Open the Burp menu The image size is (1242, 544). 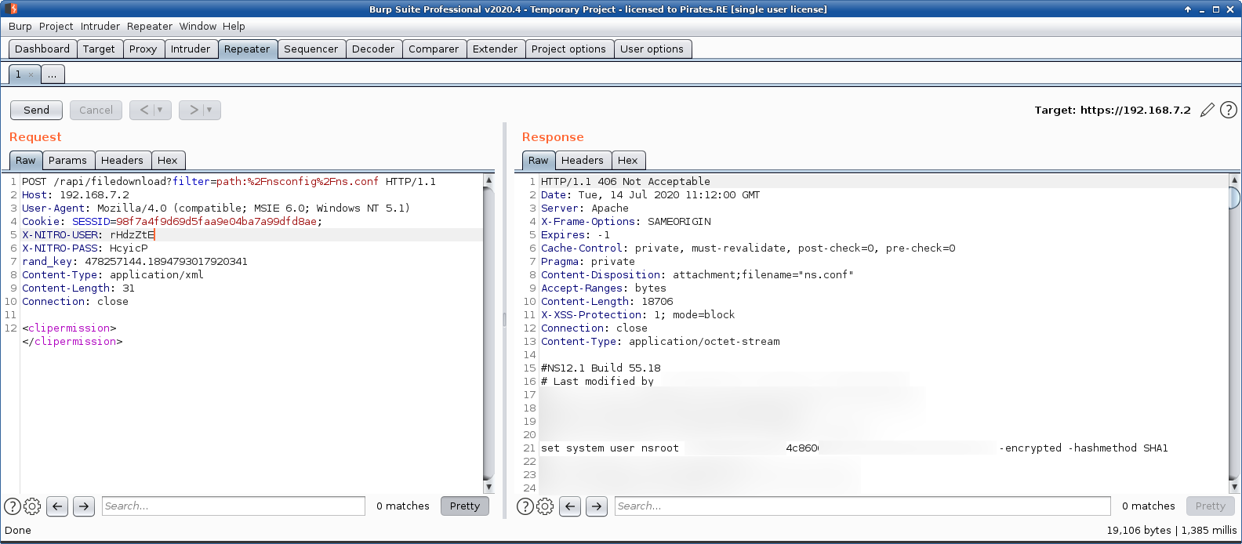(20, 26)
